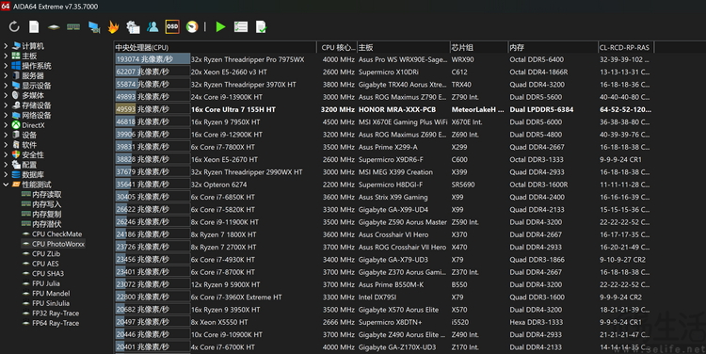Select the 显示设备 display tree icon
This screenshot has width=706, height=354.
click(x=16, y=86)
